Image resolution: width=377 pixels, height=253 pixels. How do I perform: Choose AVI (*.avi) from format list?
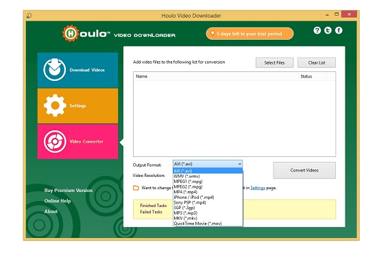pyautogui.click(x=208, y=171)
